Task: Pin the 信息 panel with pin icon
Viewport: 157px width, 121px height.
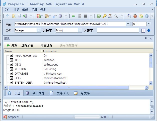Action: click(x=146, y=38)
